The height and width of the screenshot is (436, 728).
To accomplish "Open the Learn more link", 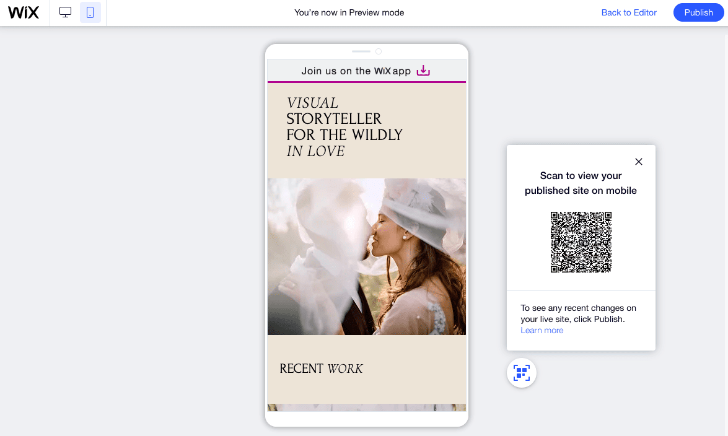I will pyautogui.click(x=542, y=330).
